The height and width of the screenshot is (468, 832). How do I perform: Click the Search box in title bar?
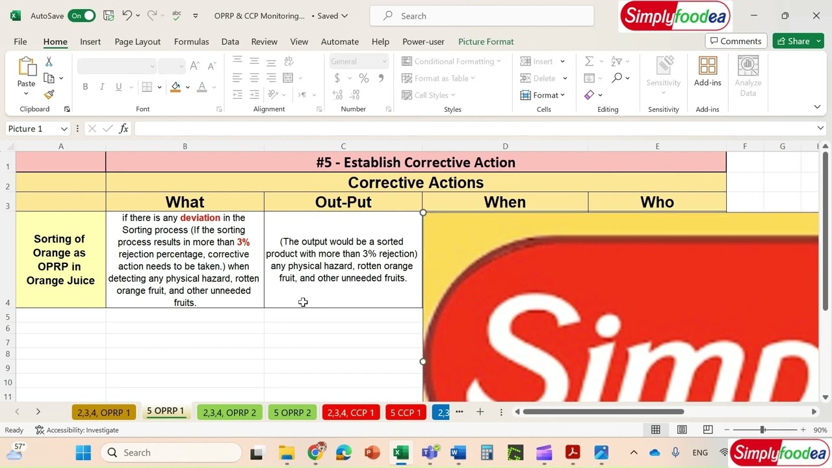(482, 16)
